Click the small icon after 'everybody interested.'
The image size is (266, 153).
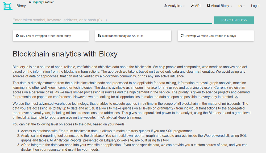(x=236, y=97)
